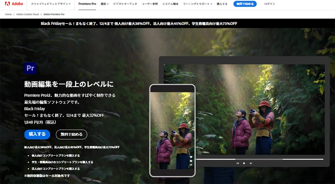Click the play button in video mockup
The image size is (335, 184).
pyautogui.click(x=244, y=163)
